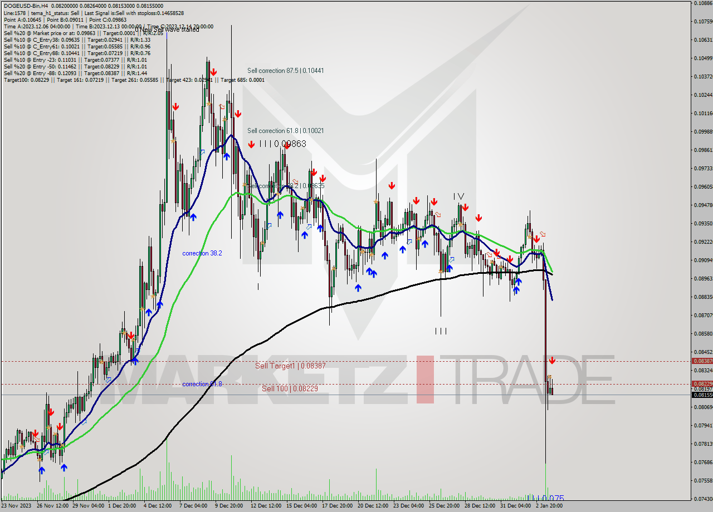This screenshot has width=713, height=512.
Task: Click the '25 Dec 20:00' time axis label
Action: click(444, 505)
